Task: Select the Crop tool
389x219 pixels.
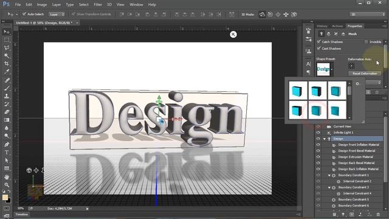Action: pyautogui.click(x=7, y=63)
